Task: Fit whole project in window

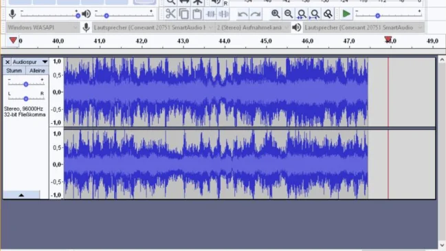Action: tap(315, 14)
